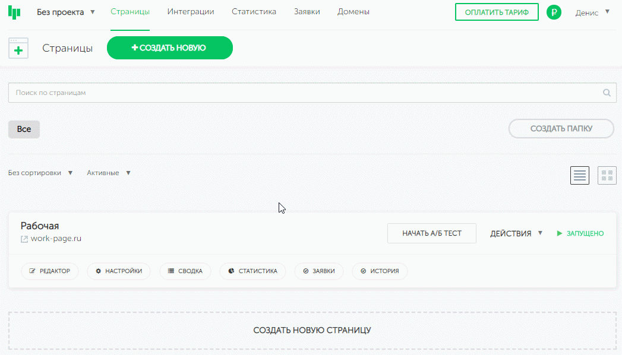Screen dimensions: 622x355
Task: Start an A/B test for Рабочая
Action: [x=431, y=233]
